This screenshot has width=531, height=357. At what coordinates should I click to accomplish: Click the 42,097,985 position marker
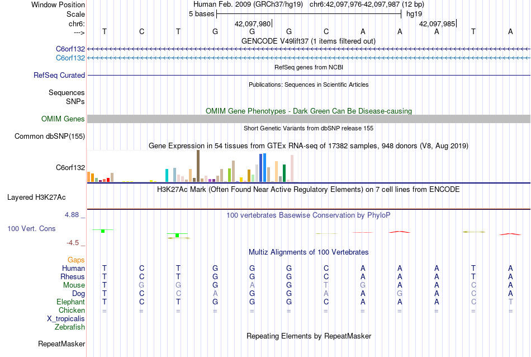(437, 24)
